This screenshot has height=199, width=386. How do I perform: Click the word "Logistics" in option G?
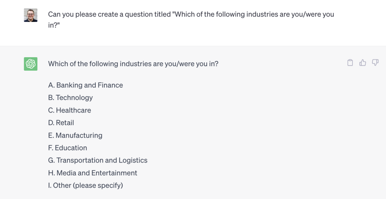pyautogui.click(x=133, y=160)
